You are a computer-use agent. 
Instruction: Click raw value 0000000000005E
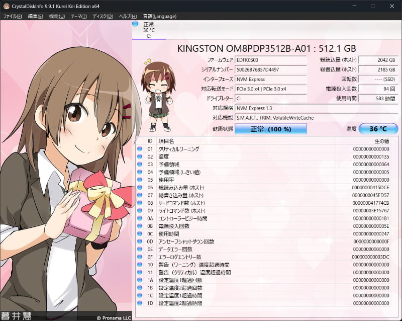point(371,226)
